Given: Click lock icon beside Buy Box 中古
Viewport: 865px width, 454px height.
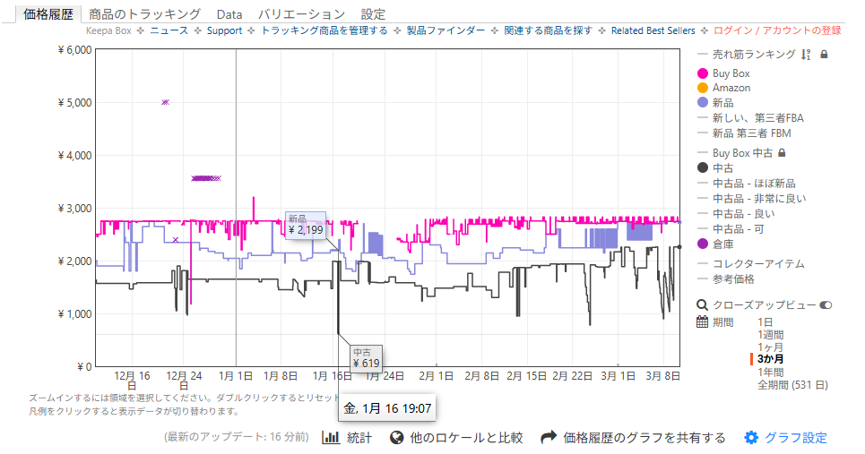Looking at the screenshot, I should pos(782,152).
